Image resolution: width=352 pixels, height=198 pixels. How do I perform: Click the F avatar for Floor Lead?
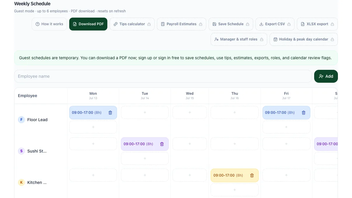tap(21, 120)
